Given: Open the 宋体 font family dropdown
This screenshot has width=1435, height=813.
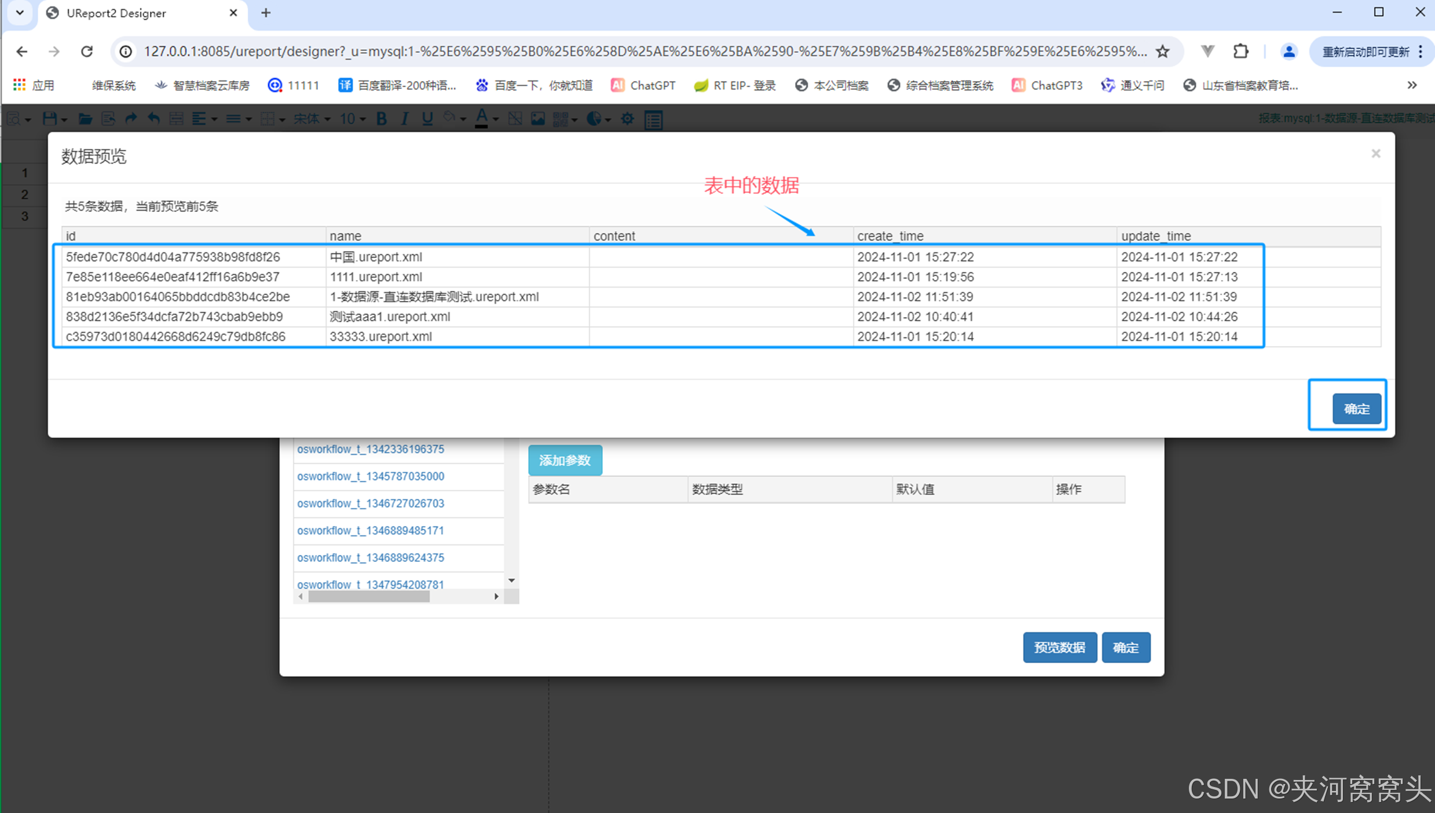Looking at the screenshot, I should tap(312, 119).
